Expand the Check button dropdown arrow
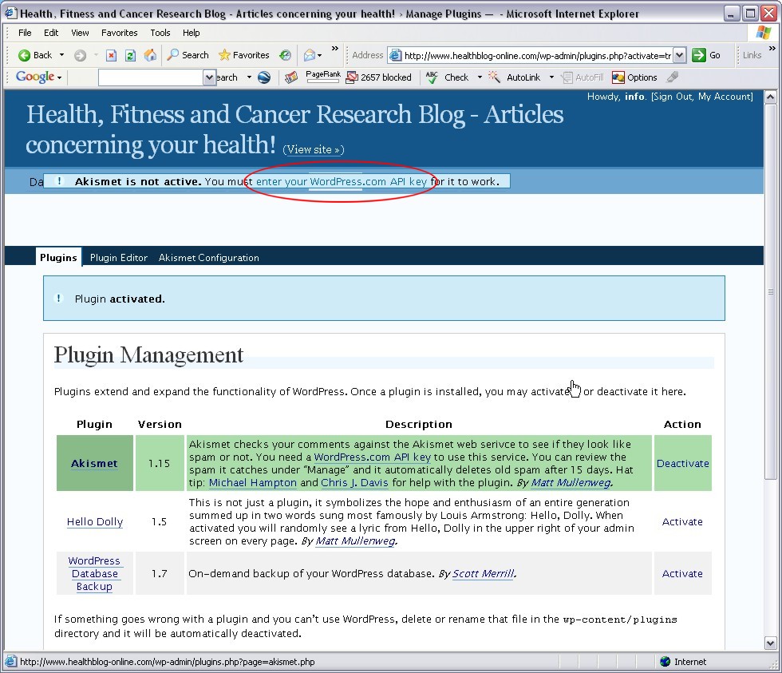The image size is (782, 673). pyautogui.click(x=480, y=77)
